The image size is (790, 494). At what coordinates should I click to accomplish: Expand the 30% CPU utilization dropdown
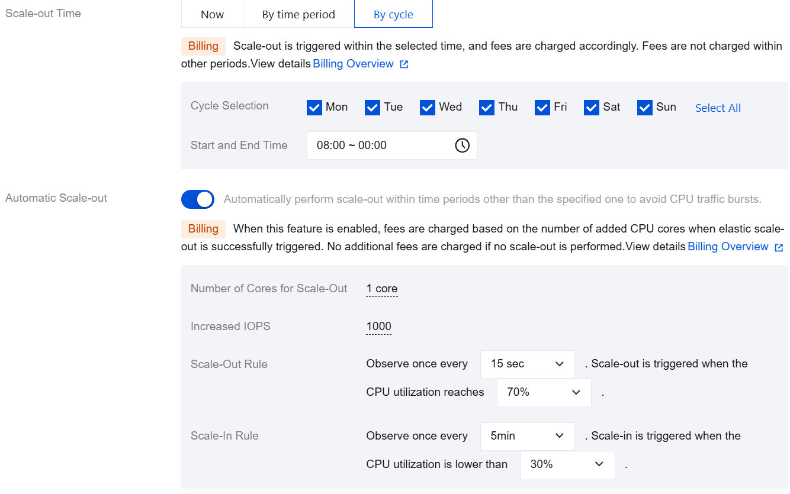tap(567, 464)
